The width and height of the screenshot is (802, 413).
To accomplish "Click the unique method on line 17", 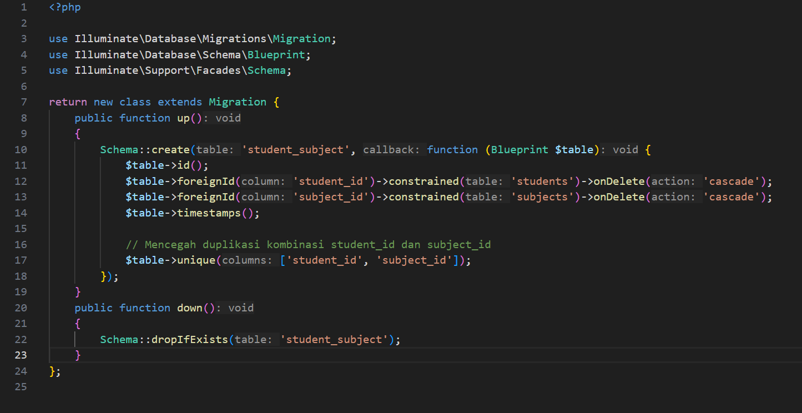I will 196,260.
